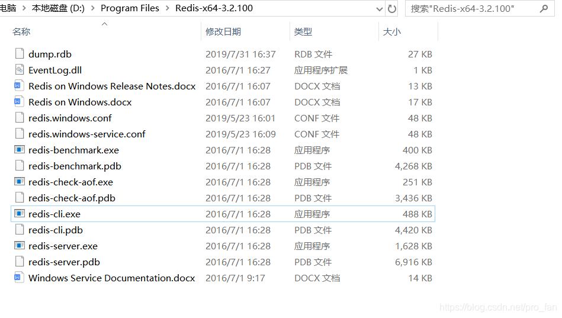Select the redis-server.exe file name

(63, 246)
